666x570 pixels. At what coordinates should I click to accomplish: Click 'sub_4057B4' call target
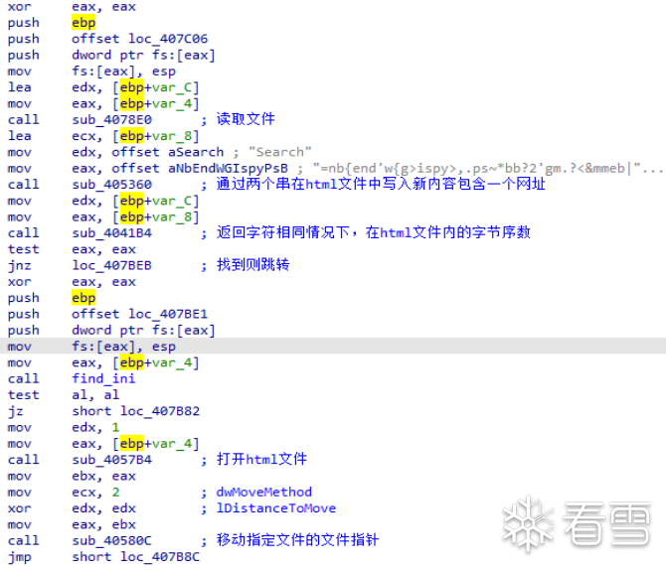pyautogui.click(x=111, y=460)
